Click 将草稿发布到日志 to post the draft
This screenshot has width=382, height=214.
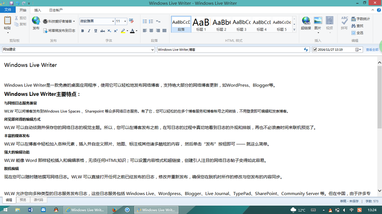tap(59, 30)
